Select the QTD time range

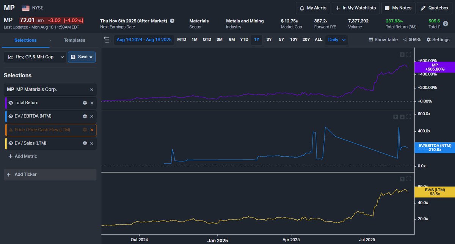tap(207, 39)
